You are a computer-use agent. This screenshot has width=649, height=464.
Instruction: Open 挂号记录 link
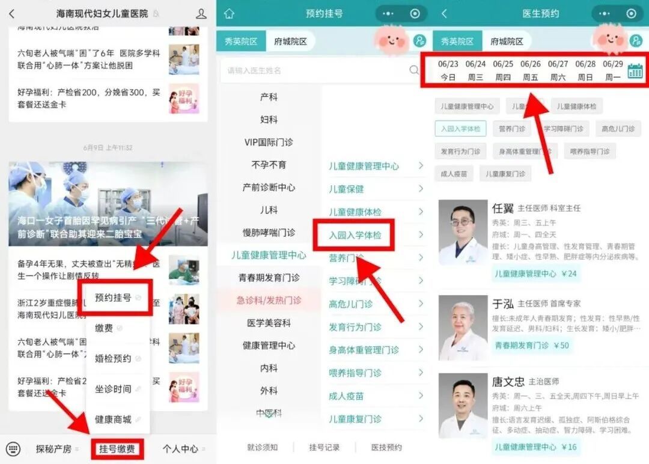click(324, 447)
